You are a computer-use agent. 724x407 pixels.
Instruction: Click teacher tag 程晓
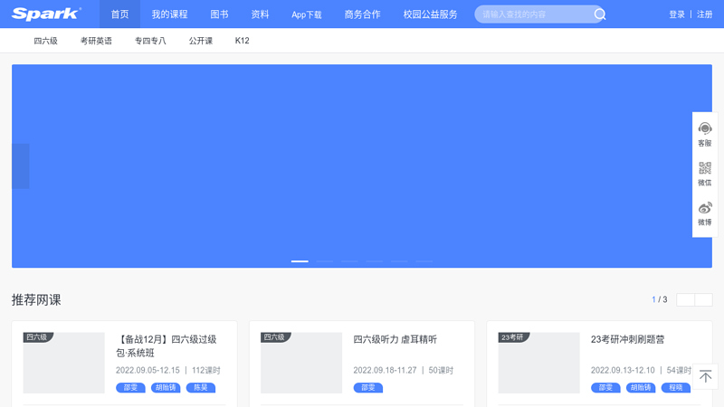pyautogui.click(x=675, y=388)
